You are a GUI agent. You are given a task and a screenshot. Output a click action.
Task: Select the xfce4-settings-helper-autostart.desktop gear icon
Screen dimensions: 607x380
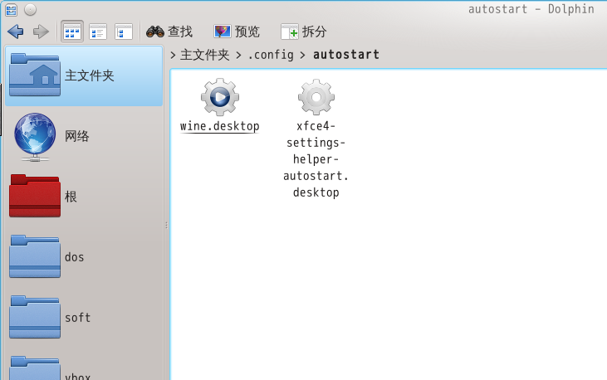316,97
